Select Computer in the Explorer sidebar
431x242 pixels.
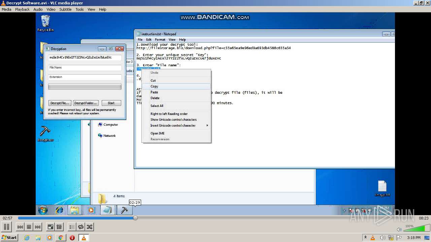(x=108, y=125)
